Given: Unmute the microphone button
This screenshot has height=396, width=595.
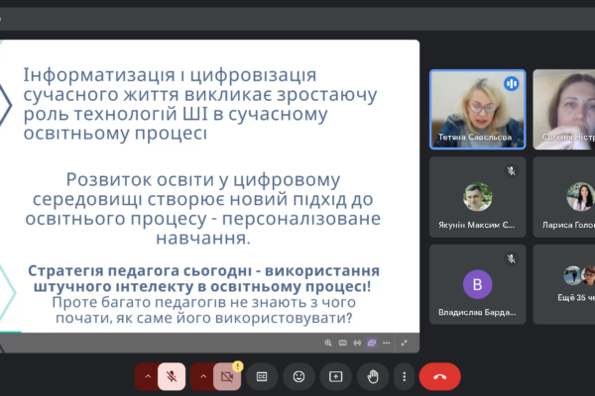Looking at the screenshot, I should 172,376.
